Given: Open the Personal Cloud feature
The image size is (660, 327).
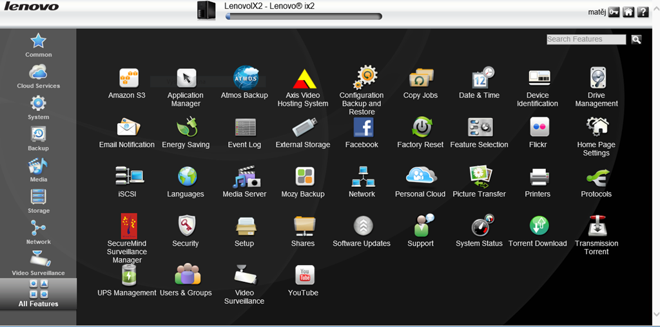Looking at the screenshot, I should [420, 177].
